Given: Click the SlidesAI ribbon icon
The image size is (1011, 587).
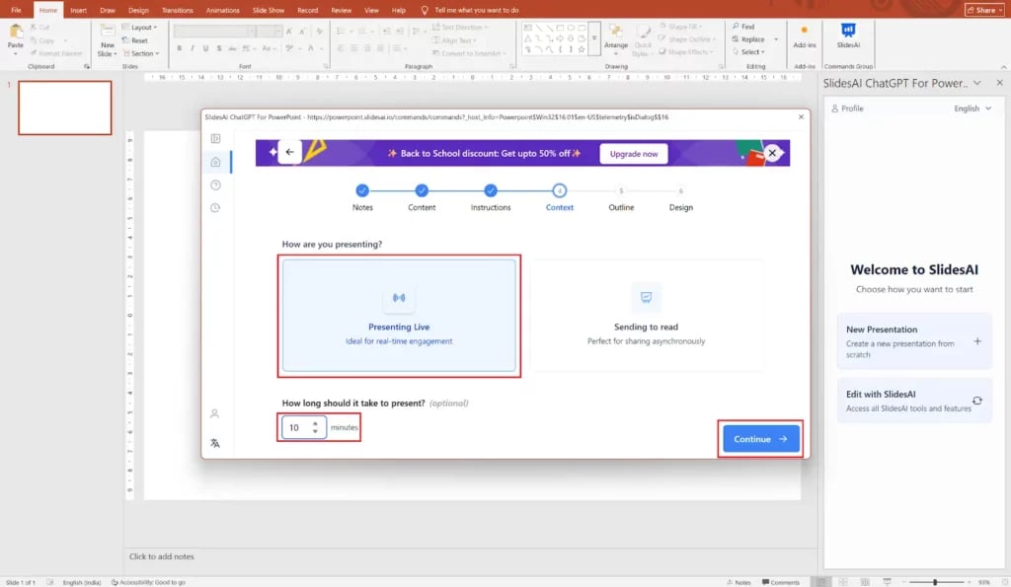Looking at the screenshot, I should pyautogui.click(x=846, y=36).
